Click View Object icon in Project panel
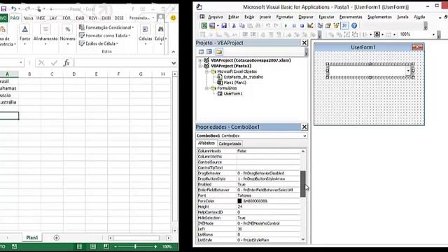Image resolution: width=448 pixels, height=252 pixels. [209, 52]
